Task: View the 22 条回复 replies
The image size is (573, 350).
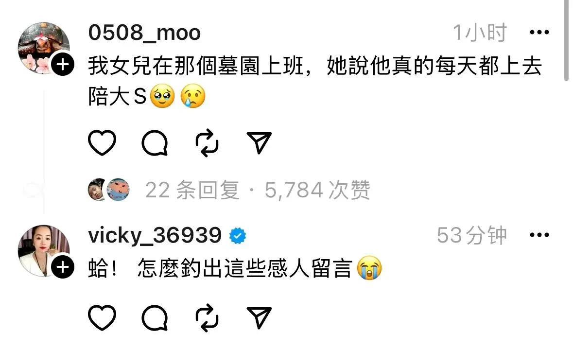Action: tap(192, 190)
